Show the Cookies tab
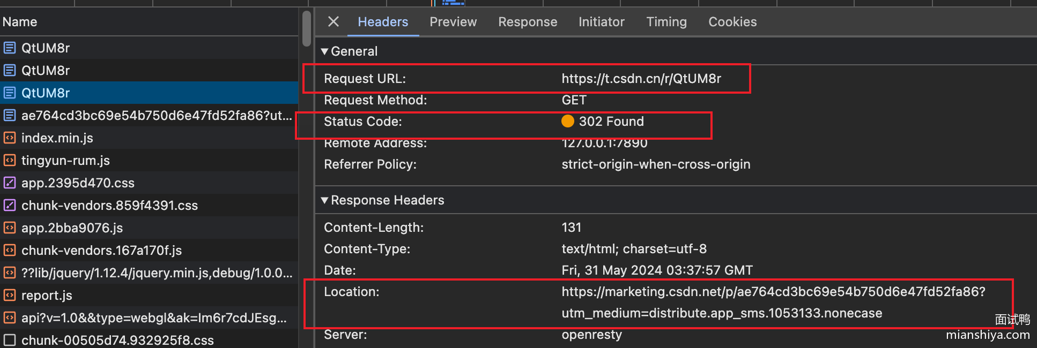Screen dimensions: 1037x348 click(x=732, y=22)
